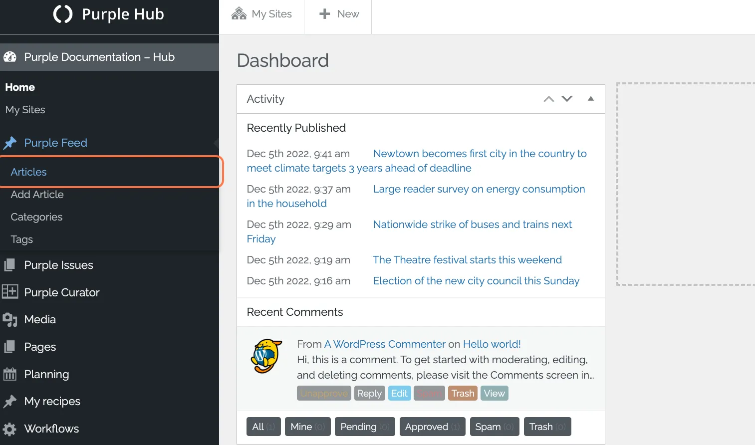Click Reply on the comment
The height and width of the screenshot is (445, 755).
pyautogui.click(x=369, y=393)
